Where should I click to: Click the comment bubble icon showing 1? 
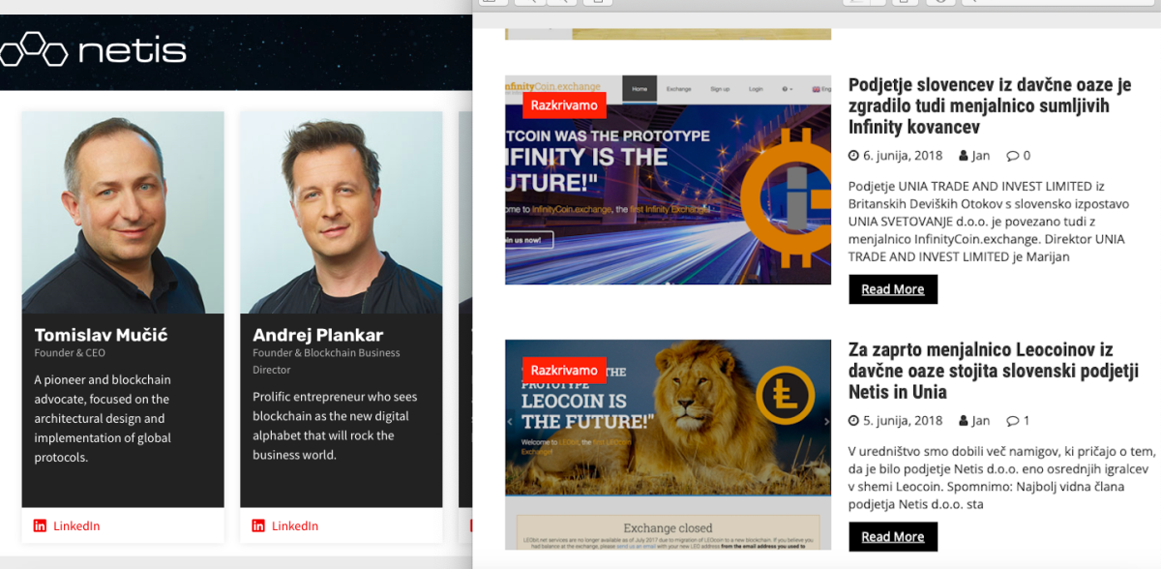coord(1012,420)
